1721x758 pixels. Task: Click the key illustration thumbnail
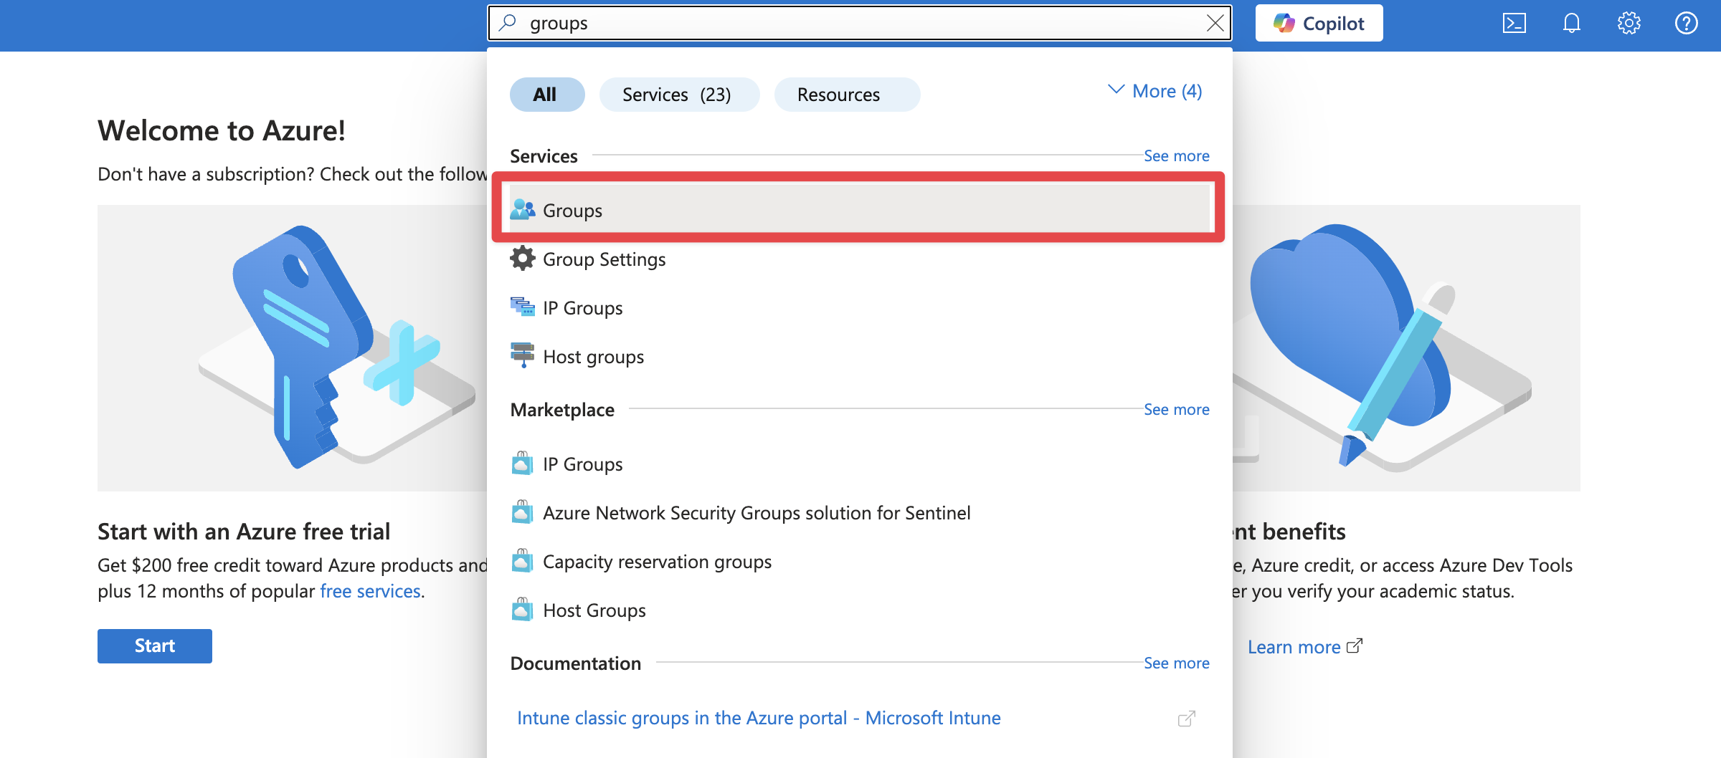(x=293, y=348)
